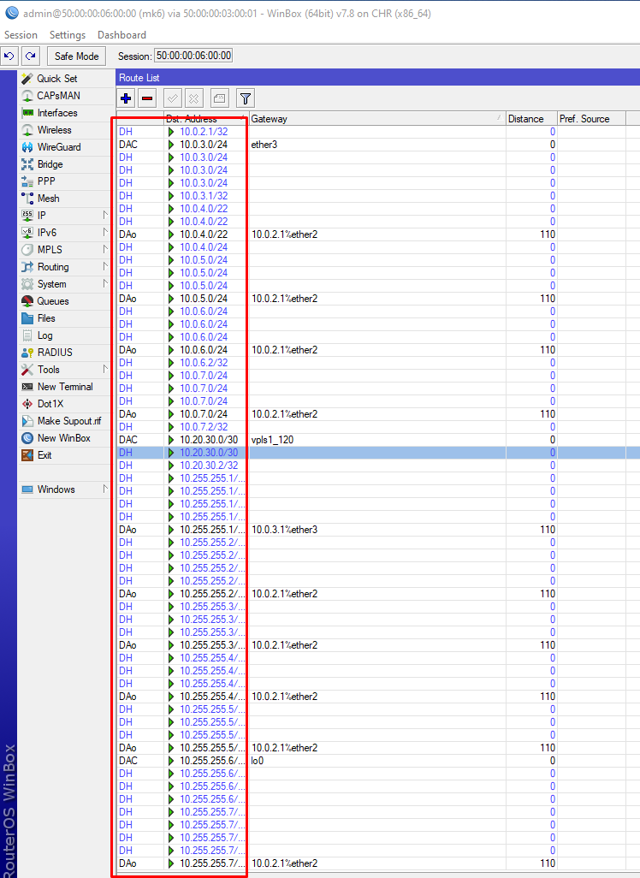Image resolution: width=640 pixels, height=878 pixels.
Task: Select DAC route 10.0.3.0/24 via ether3
Action: coord(378,145)
